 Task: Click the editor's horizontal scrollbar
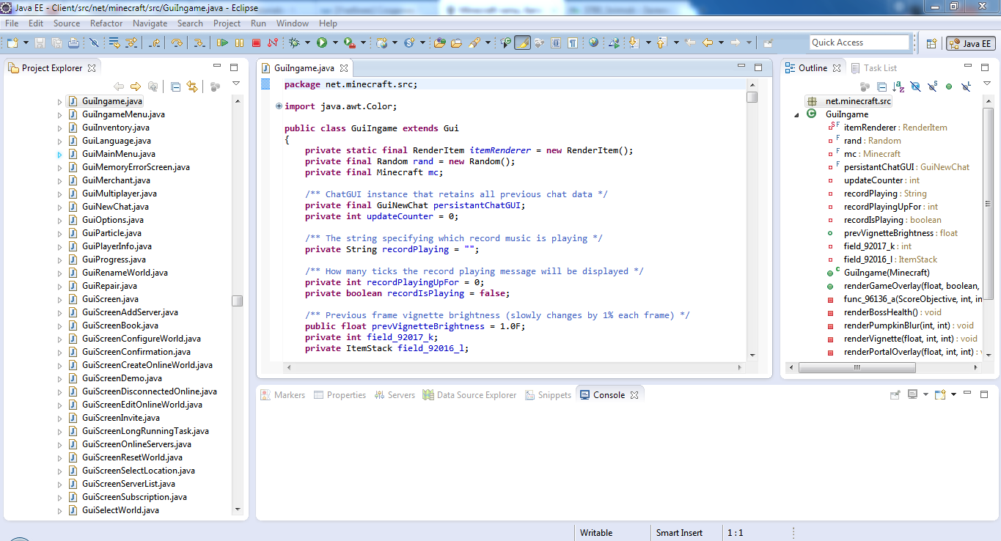click(513, 367)
